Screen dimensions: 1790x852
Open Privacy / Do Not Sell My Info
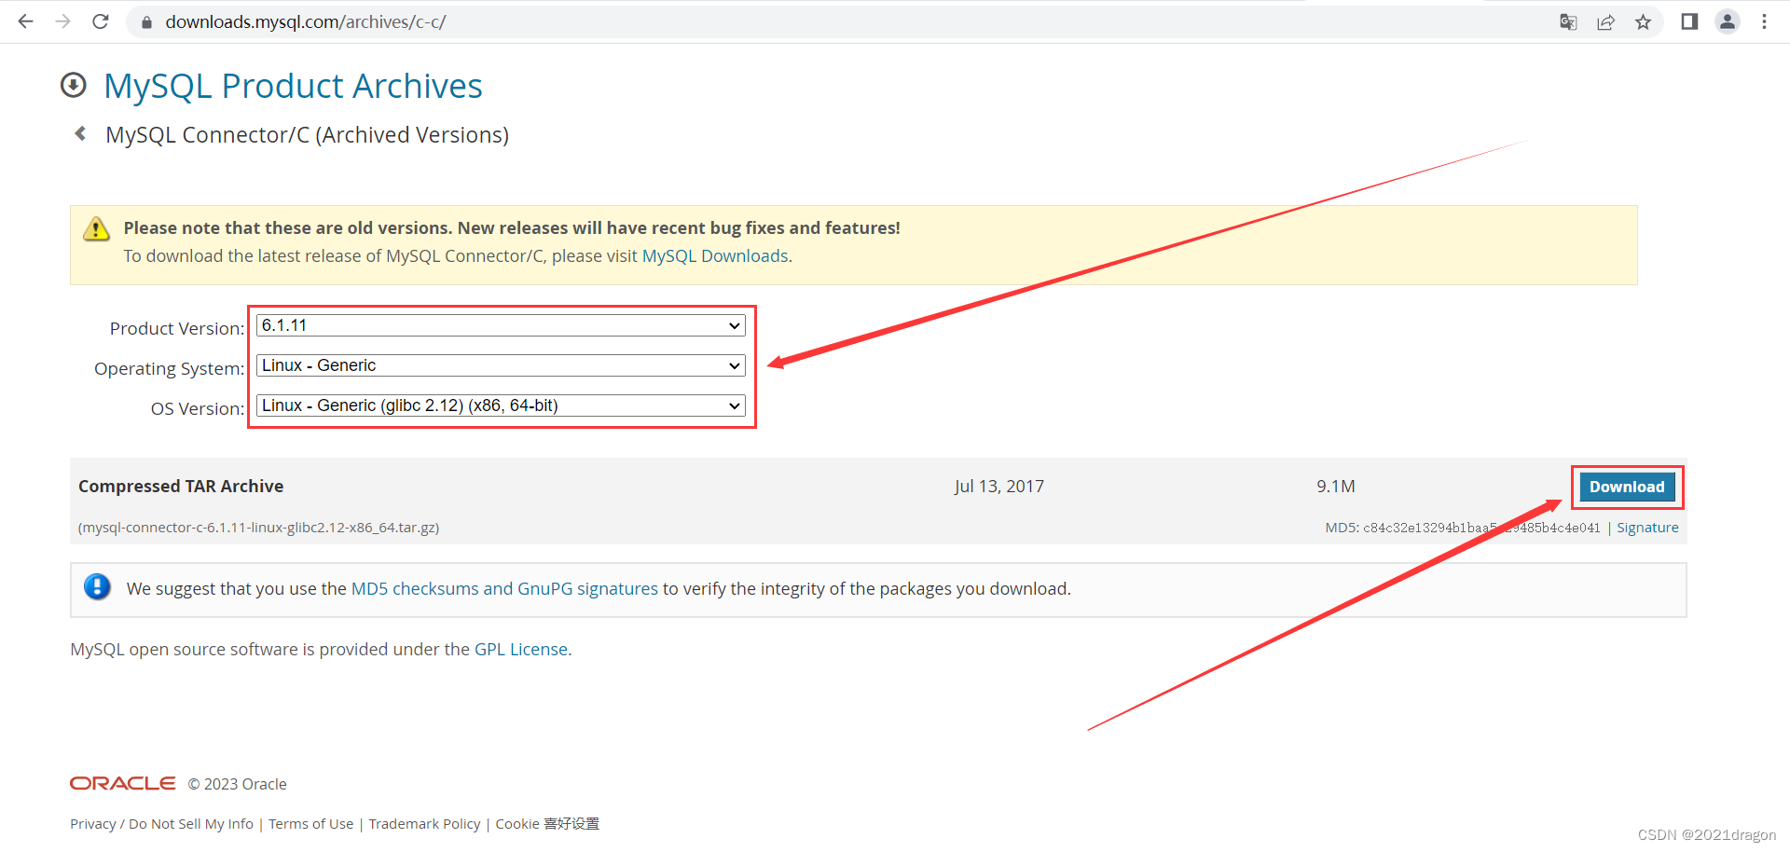[x=162, y=824]
